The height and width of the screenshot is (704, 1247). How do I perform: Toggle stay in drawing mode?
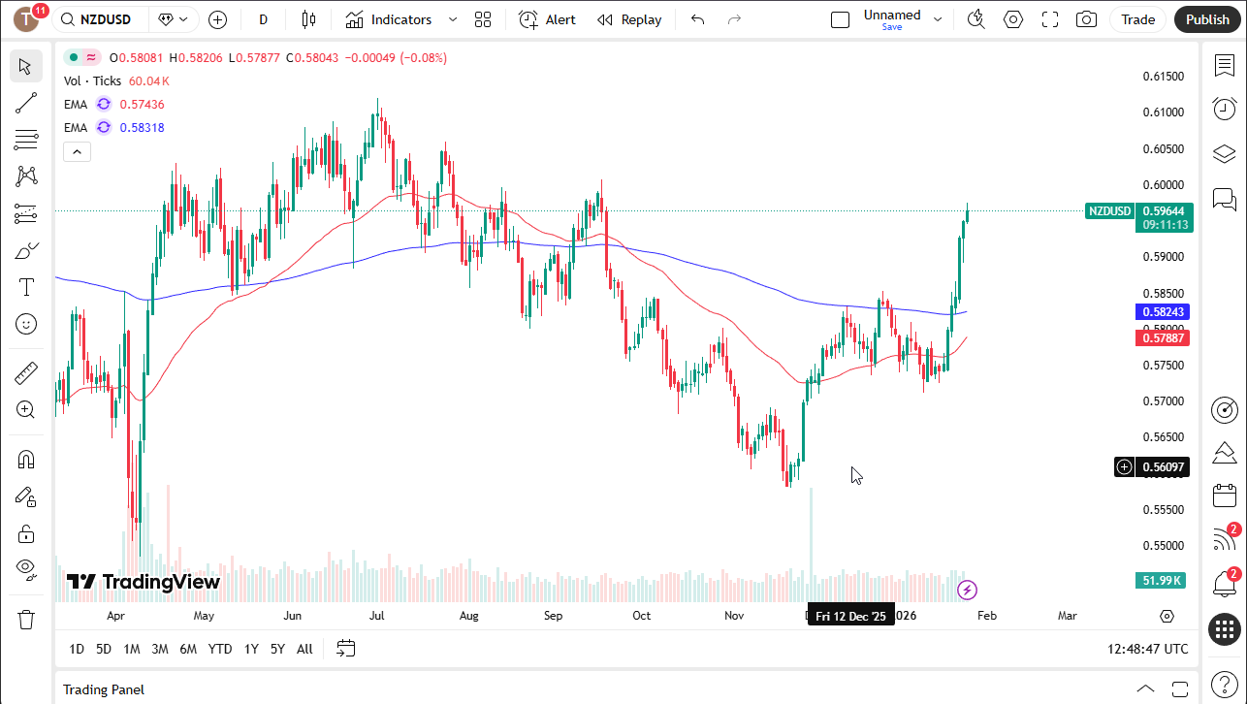[x=26, y=496]
